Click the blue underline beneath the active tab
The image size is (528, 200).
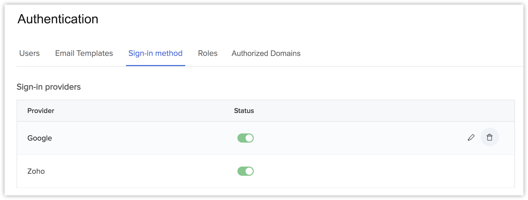tap(155, 65)
